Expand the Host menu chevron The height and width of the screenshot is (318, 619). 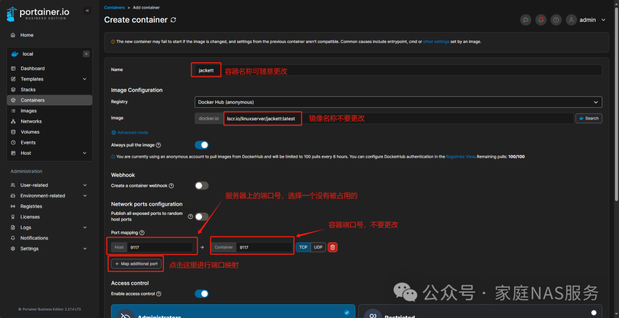click(84, 153)
